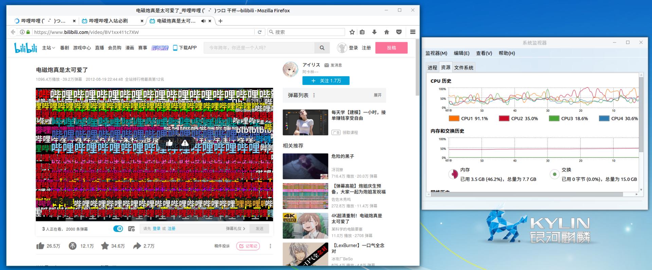The image size is (652, 270).
Task: Click the pink 投稿 button
Action: 391,48
